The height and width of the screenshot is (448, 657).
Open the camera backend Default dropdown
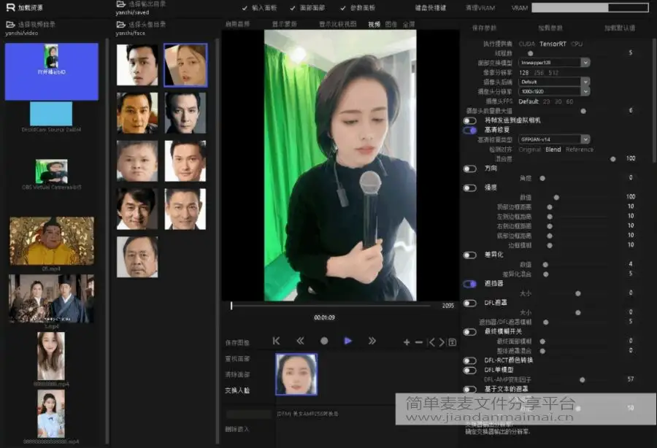point(554,82)
